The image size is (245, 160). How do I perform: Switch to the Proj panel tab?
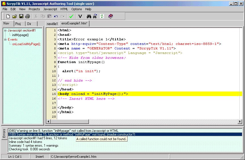click(x=18, y=24)
